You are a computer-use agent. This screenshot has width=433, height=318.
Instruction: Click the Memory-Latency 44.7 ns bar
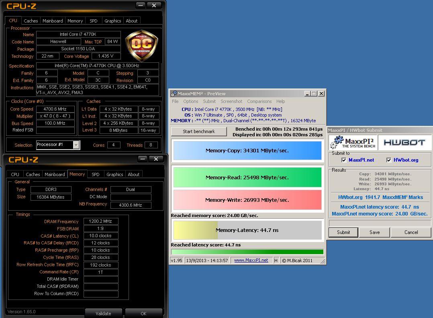[247, 230]
